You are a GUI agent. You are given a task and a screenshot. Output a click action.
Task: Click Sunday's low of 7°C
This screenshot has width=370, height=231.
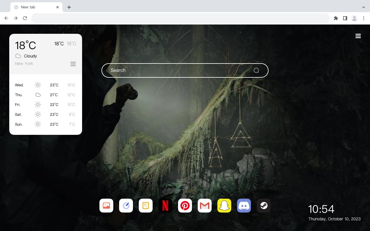[72, 124]
